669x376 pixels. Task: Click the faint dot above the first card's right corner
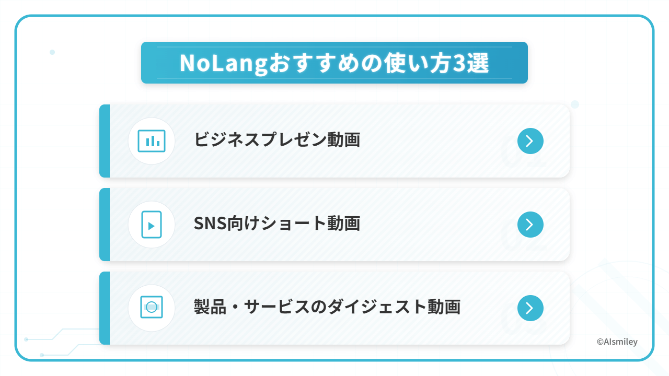point(575,104)
